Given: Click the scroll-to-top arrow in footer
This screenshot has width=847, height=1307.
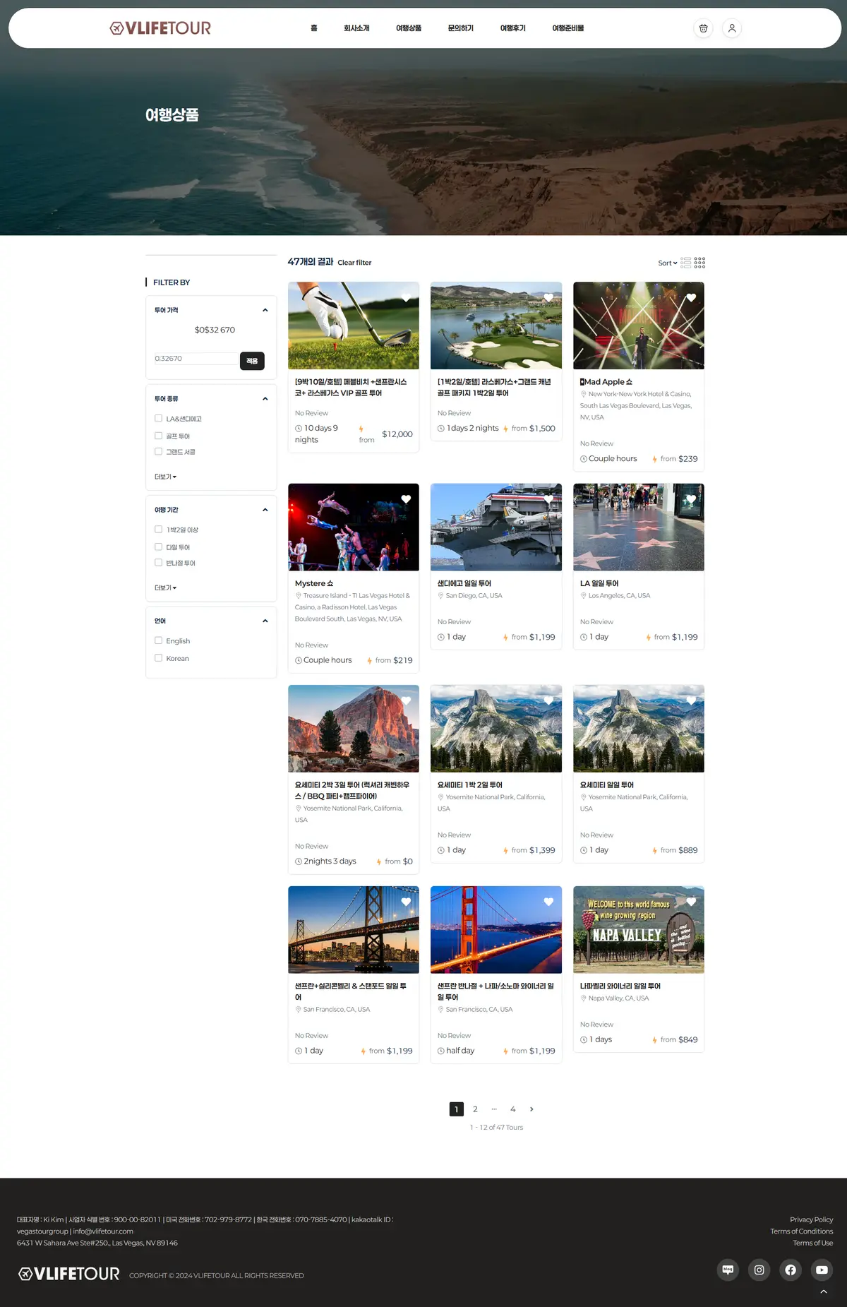Looking at the screenshot, I should click(823, 1291).
